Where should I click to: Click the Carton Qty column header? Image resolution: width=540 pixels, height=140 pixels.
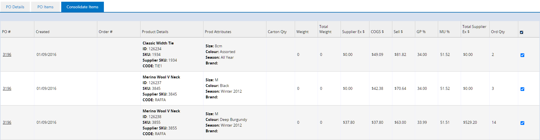(277, 32)
